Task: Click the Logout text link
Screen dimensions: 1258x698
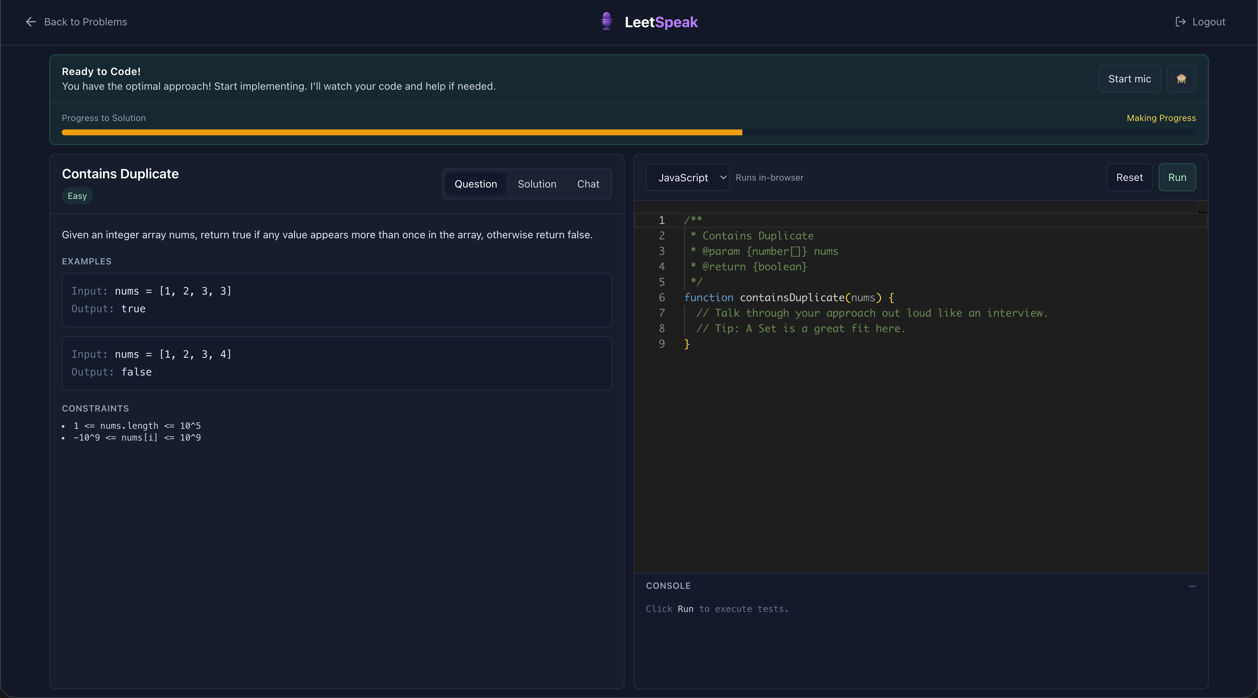Action: [1208, 21]
